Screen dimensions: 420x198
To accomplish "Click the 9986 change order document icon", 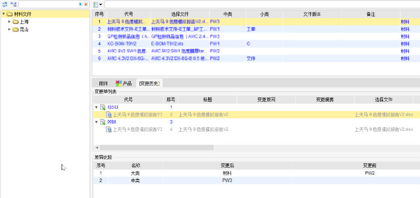I will [x=103, y=122].
